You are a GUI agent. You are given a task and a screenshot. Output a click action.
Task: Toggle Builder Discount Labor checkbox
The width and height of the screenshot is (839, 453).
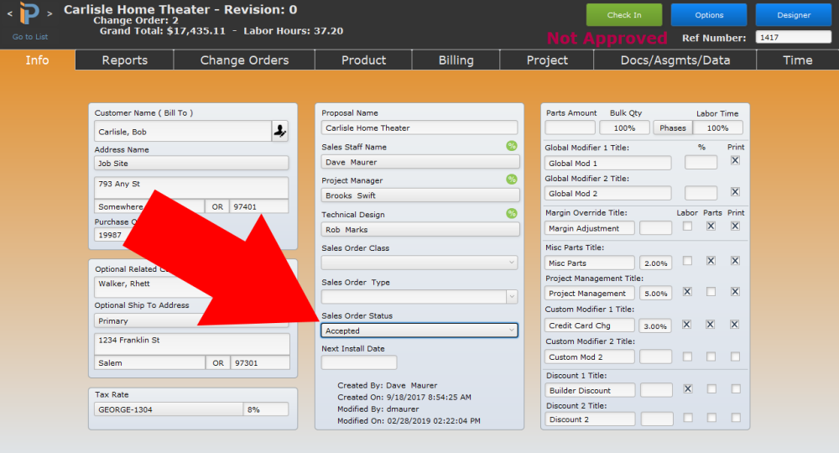[688, 389]
